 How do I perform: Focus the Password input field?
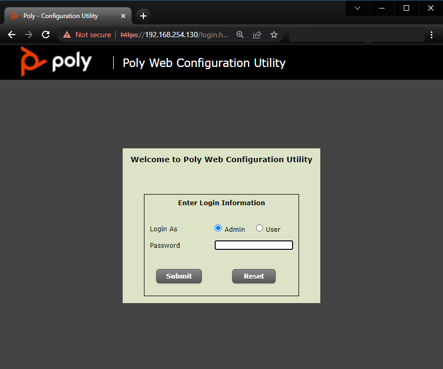point(253,245)
